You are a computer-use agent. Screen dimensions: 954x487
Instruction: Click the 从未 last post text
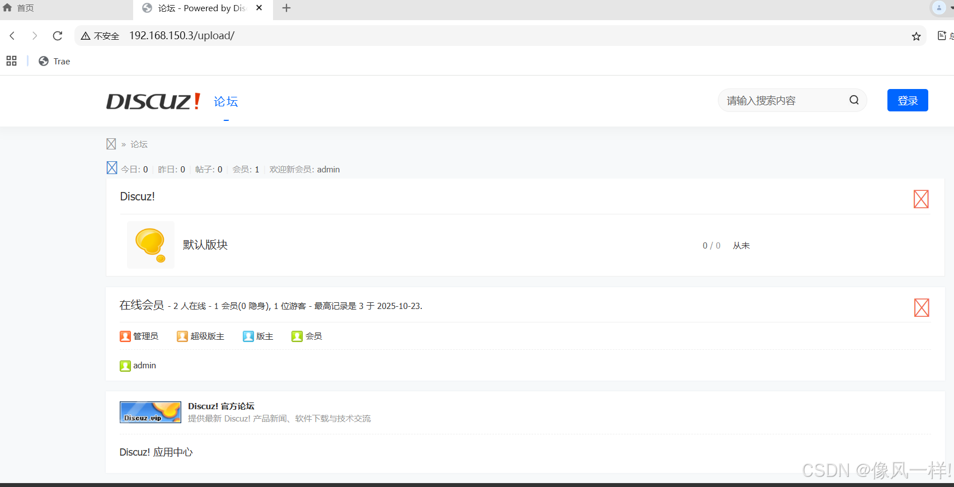[x=741, y=246]
